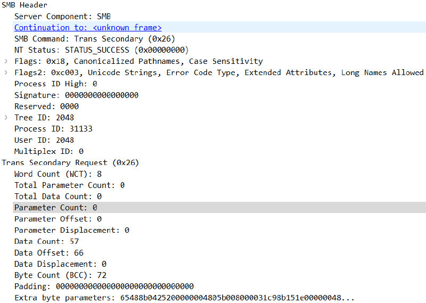This screenshot has width=426, height=303.
Task: Click SMB Command: Trans Secondary row
Action: [x=94, y=39]
